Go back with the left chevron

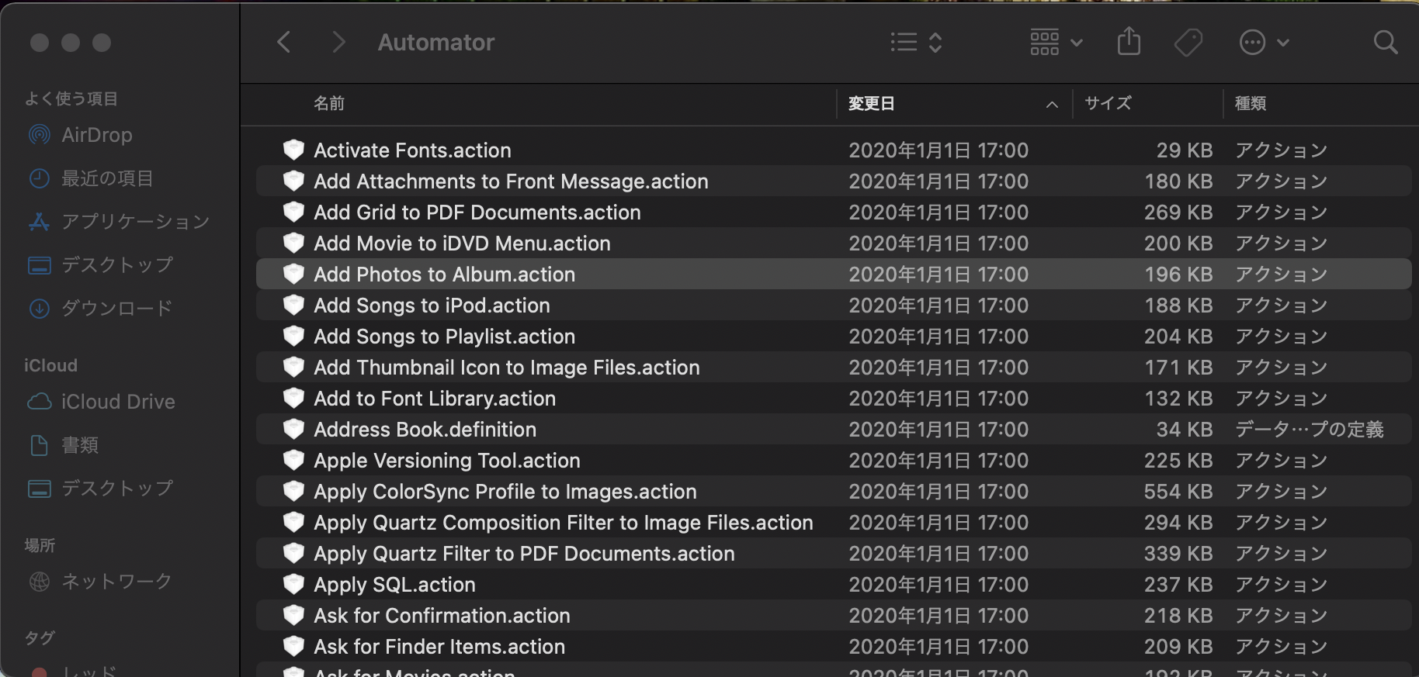[284, 42]
